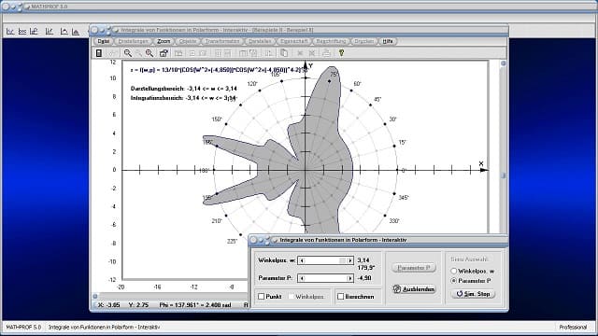Click the interactive dialog title bar

tap(378, 240)
